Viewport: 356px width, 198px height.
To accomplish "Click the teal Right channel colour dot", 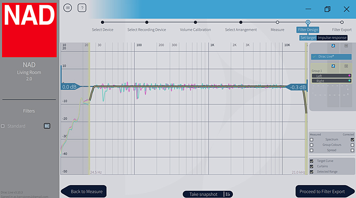I will [349, 81].
